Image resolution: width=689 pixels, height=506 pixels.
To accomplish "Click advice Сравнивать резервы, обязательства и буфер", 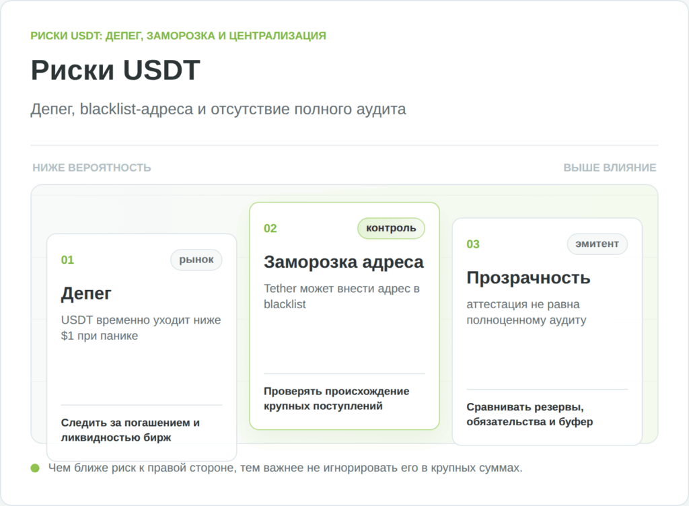I will 530,414.
